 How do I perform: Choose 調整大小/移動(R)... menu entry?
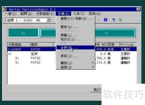(x=75, y=18)
